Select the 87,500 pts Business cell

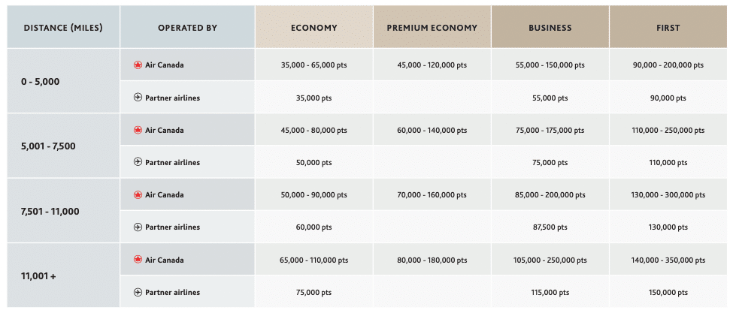click(x=550, y=227)
